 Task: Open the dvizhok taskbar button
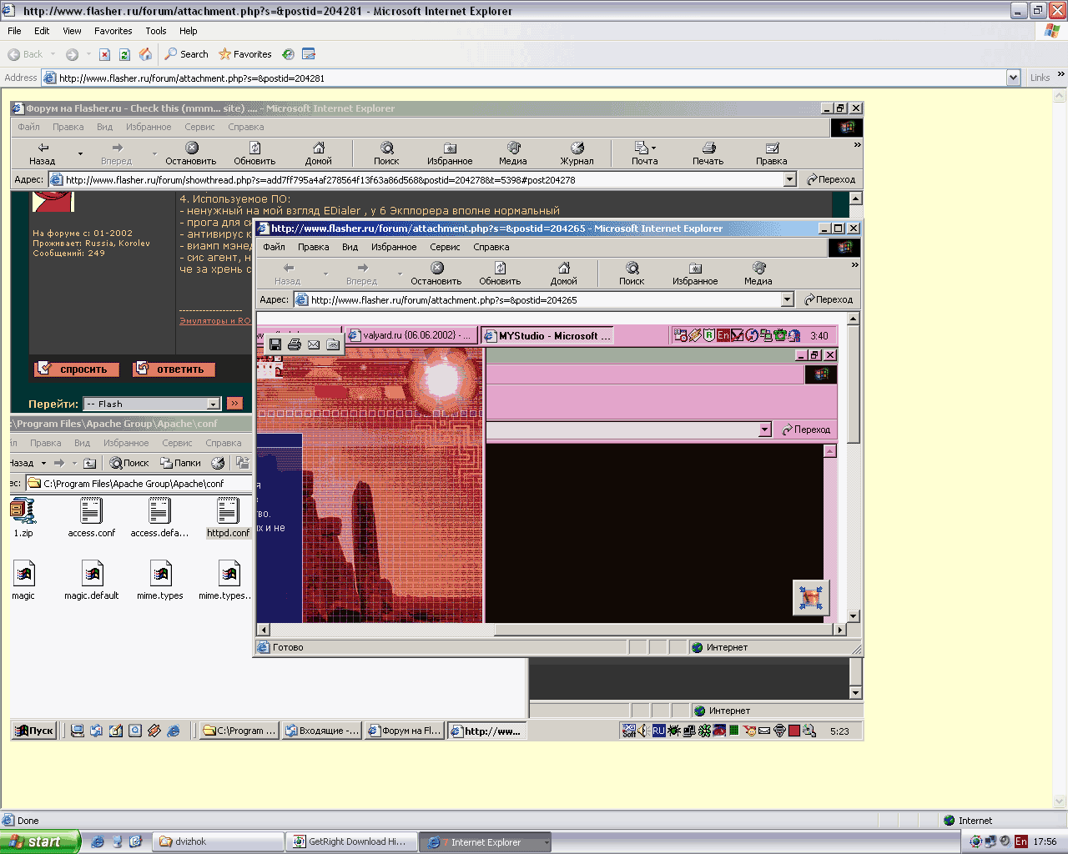coord(218,842)
